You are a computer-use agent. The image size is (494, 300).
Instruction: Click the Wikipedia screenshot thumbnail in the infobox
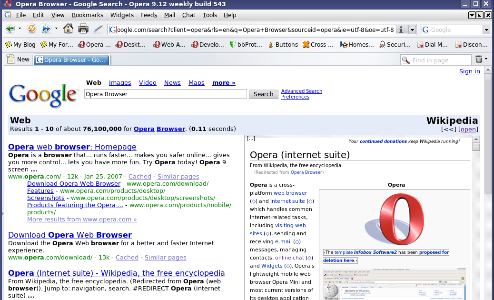(395, 284)
